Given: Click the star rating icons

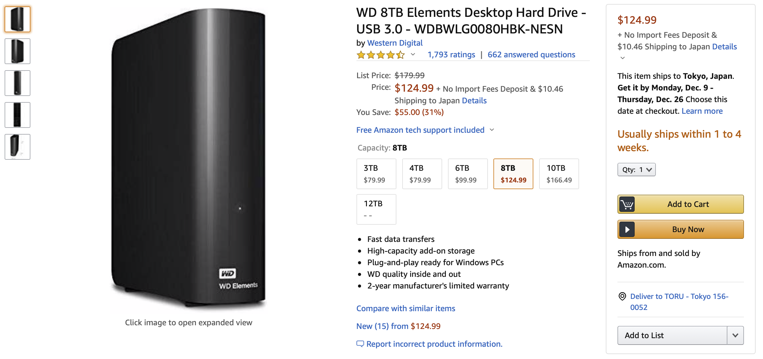Looking at the screenshot, I should [380, 55].
